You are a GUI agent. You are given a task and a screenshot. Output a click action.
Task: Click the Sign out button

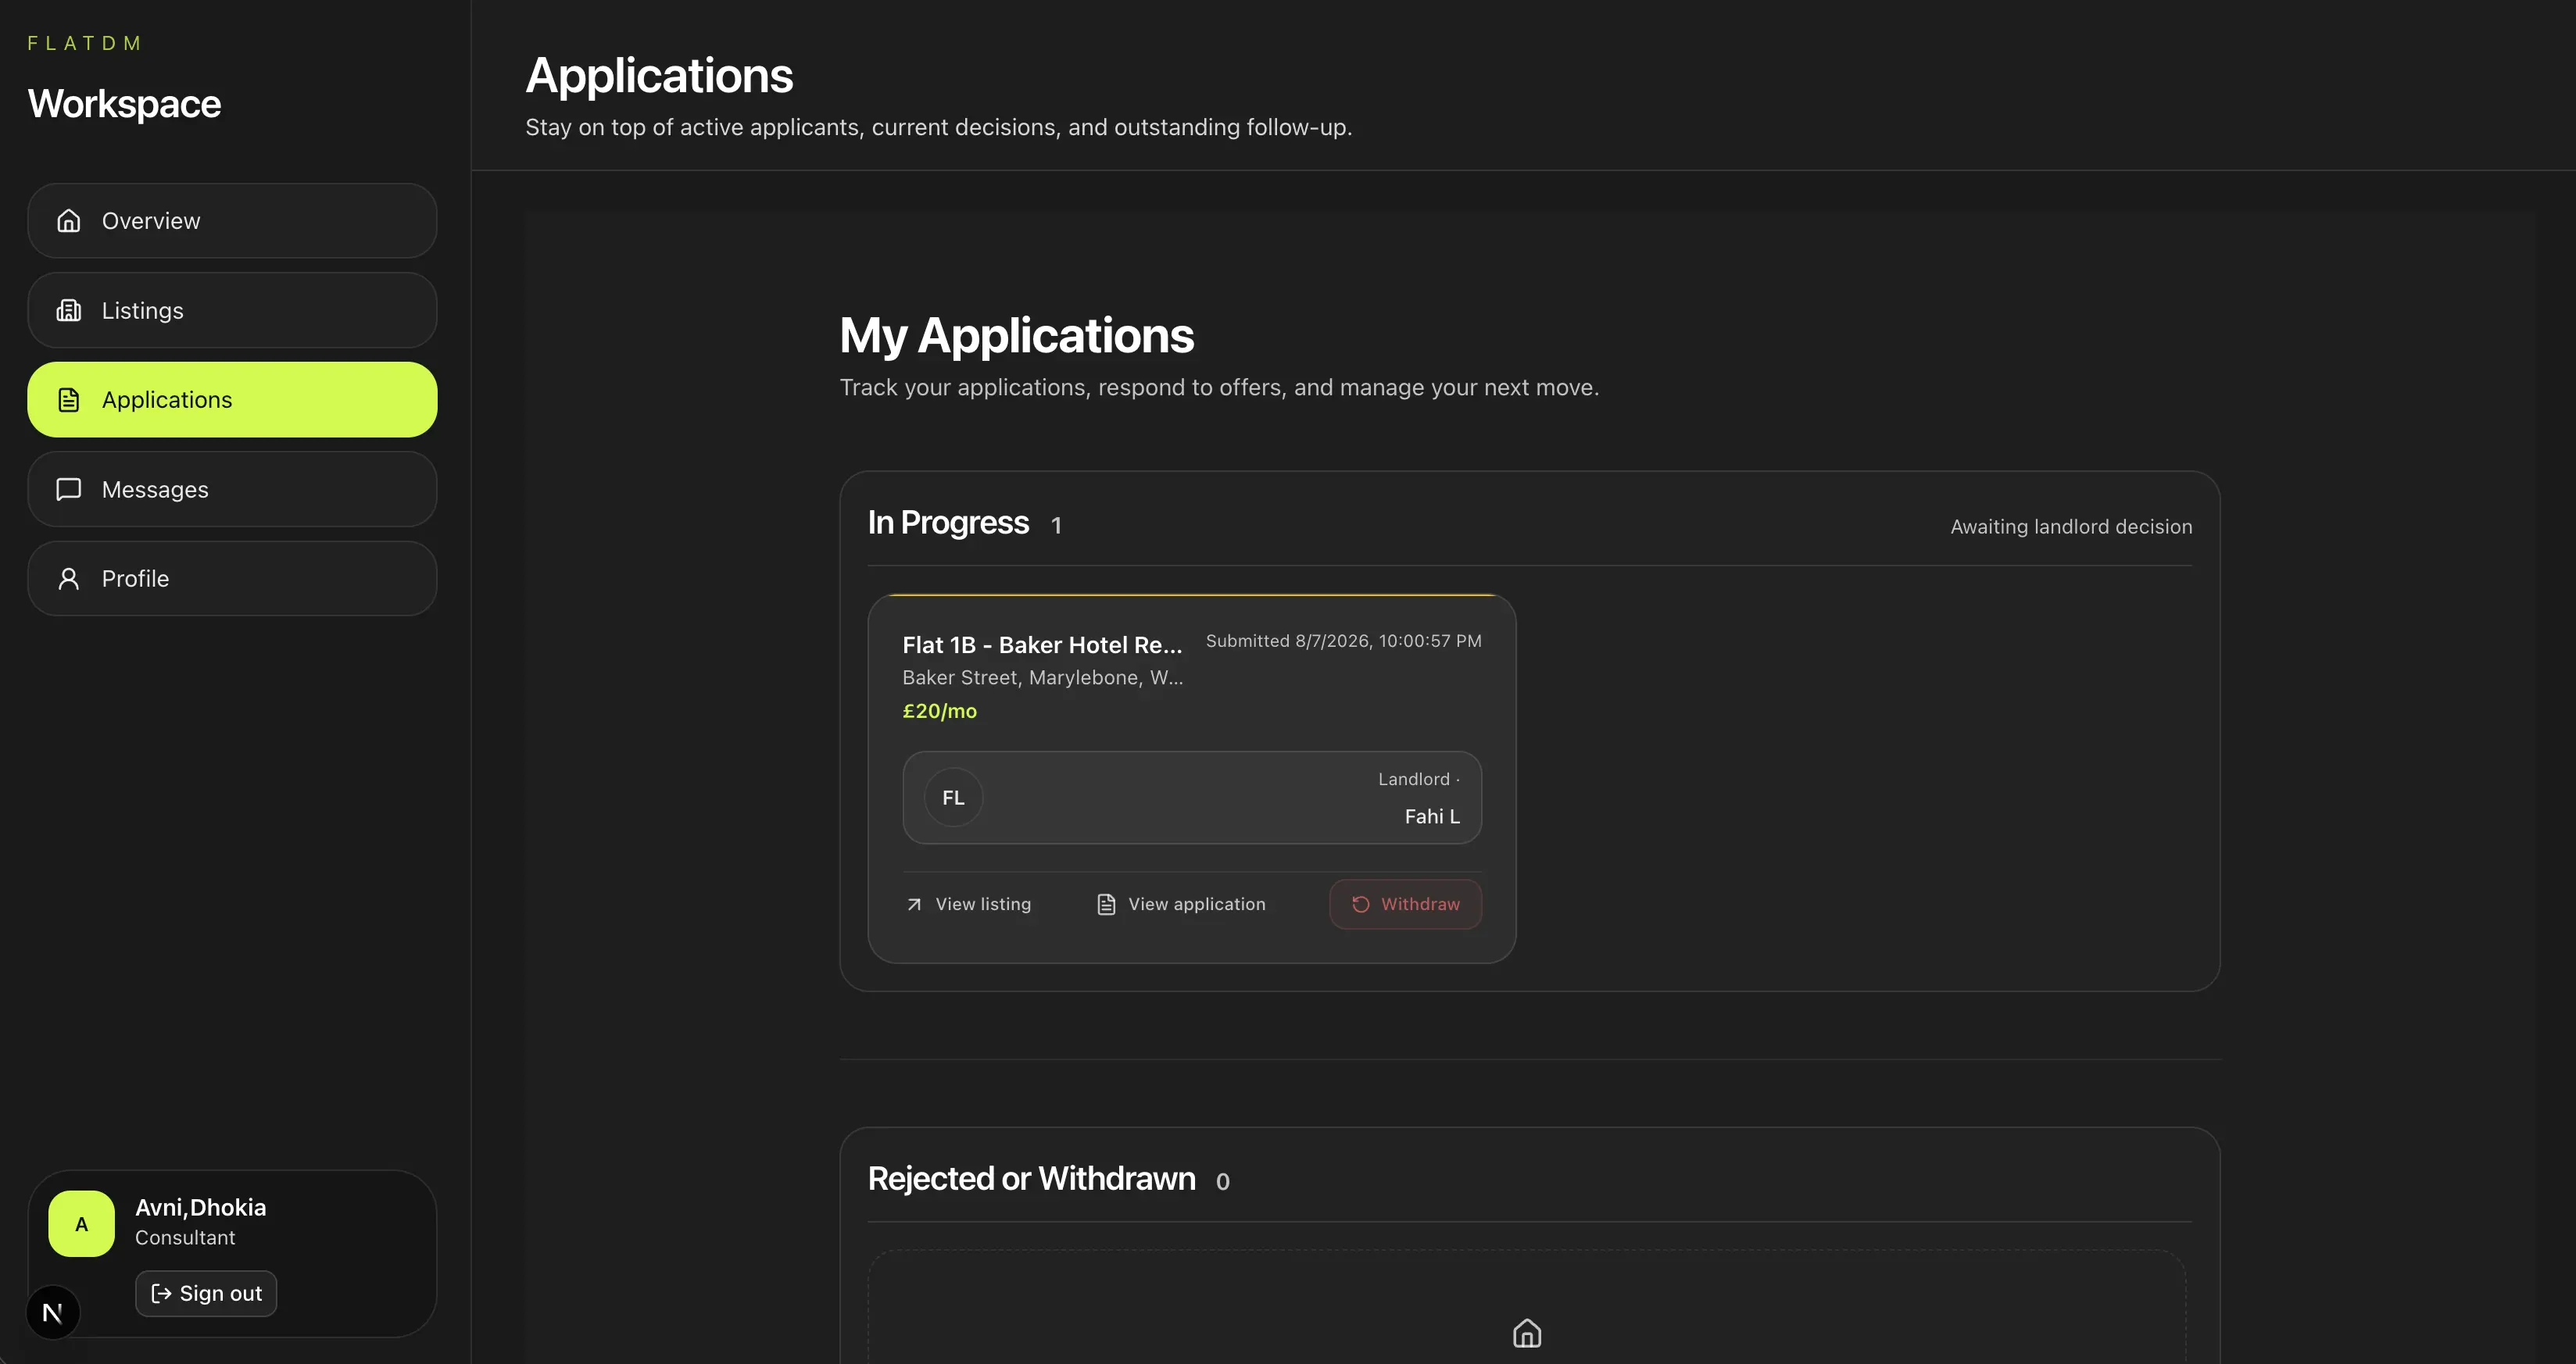pos(206,1293)
